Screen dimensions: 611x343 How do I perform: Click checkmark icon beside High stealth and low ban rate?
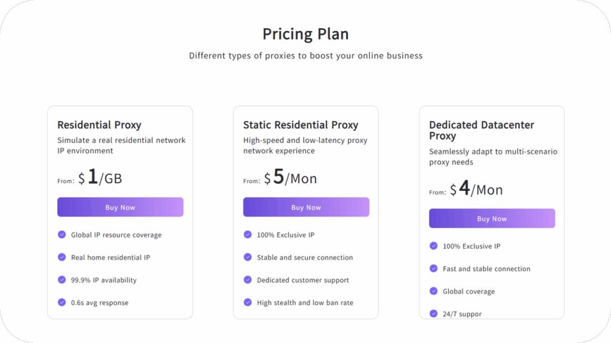[248, 302]
